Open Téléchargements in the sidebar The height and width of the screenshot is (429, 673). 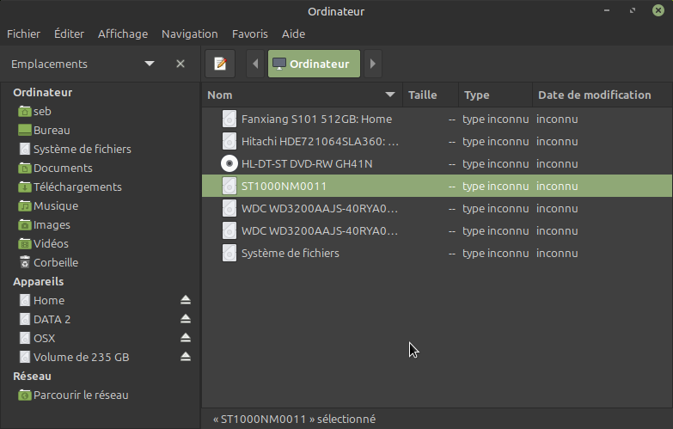[76, 187]
